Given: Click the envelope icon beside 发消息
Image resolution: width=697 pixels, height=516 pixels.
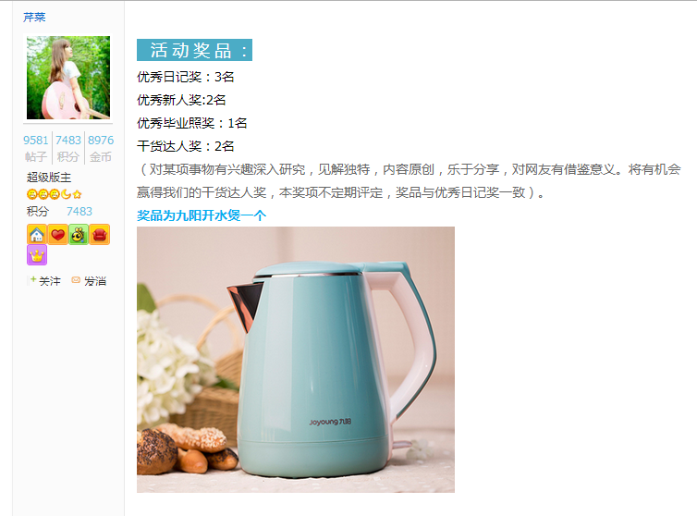Looking at the screenshot, I should point(76,280).
